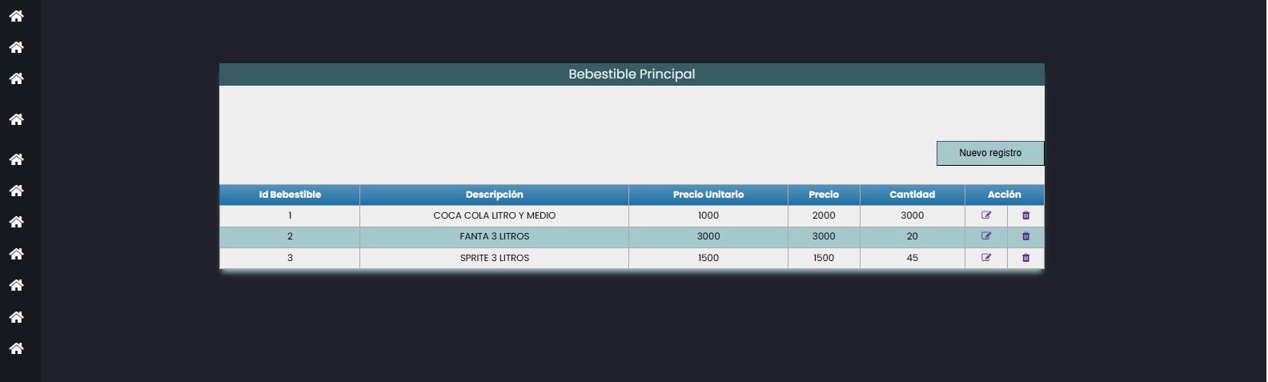Open the first home icon in sidebar
The height and width of the screenshot is (382, 1268).
click(x=16, y=16)
